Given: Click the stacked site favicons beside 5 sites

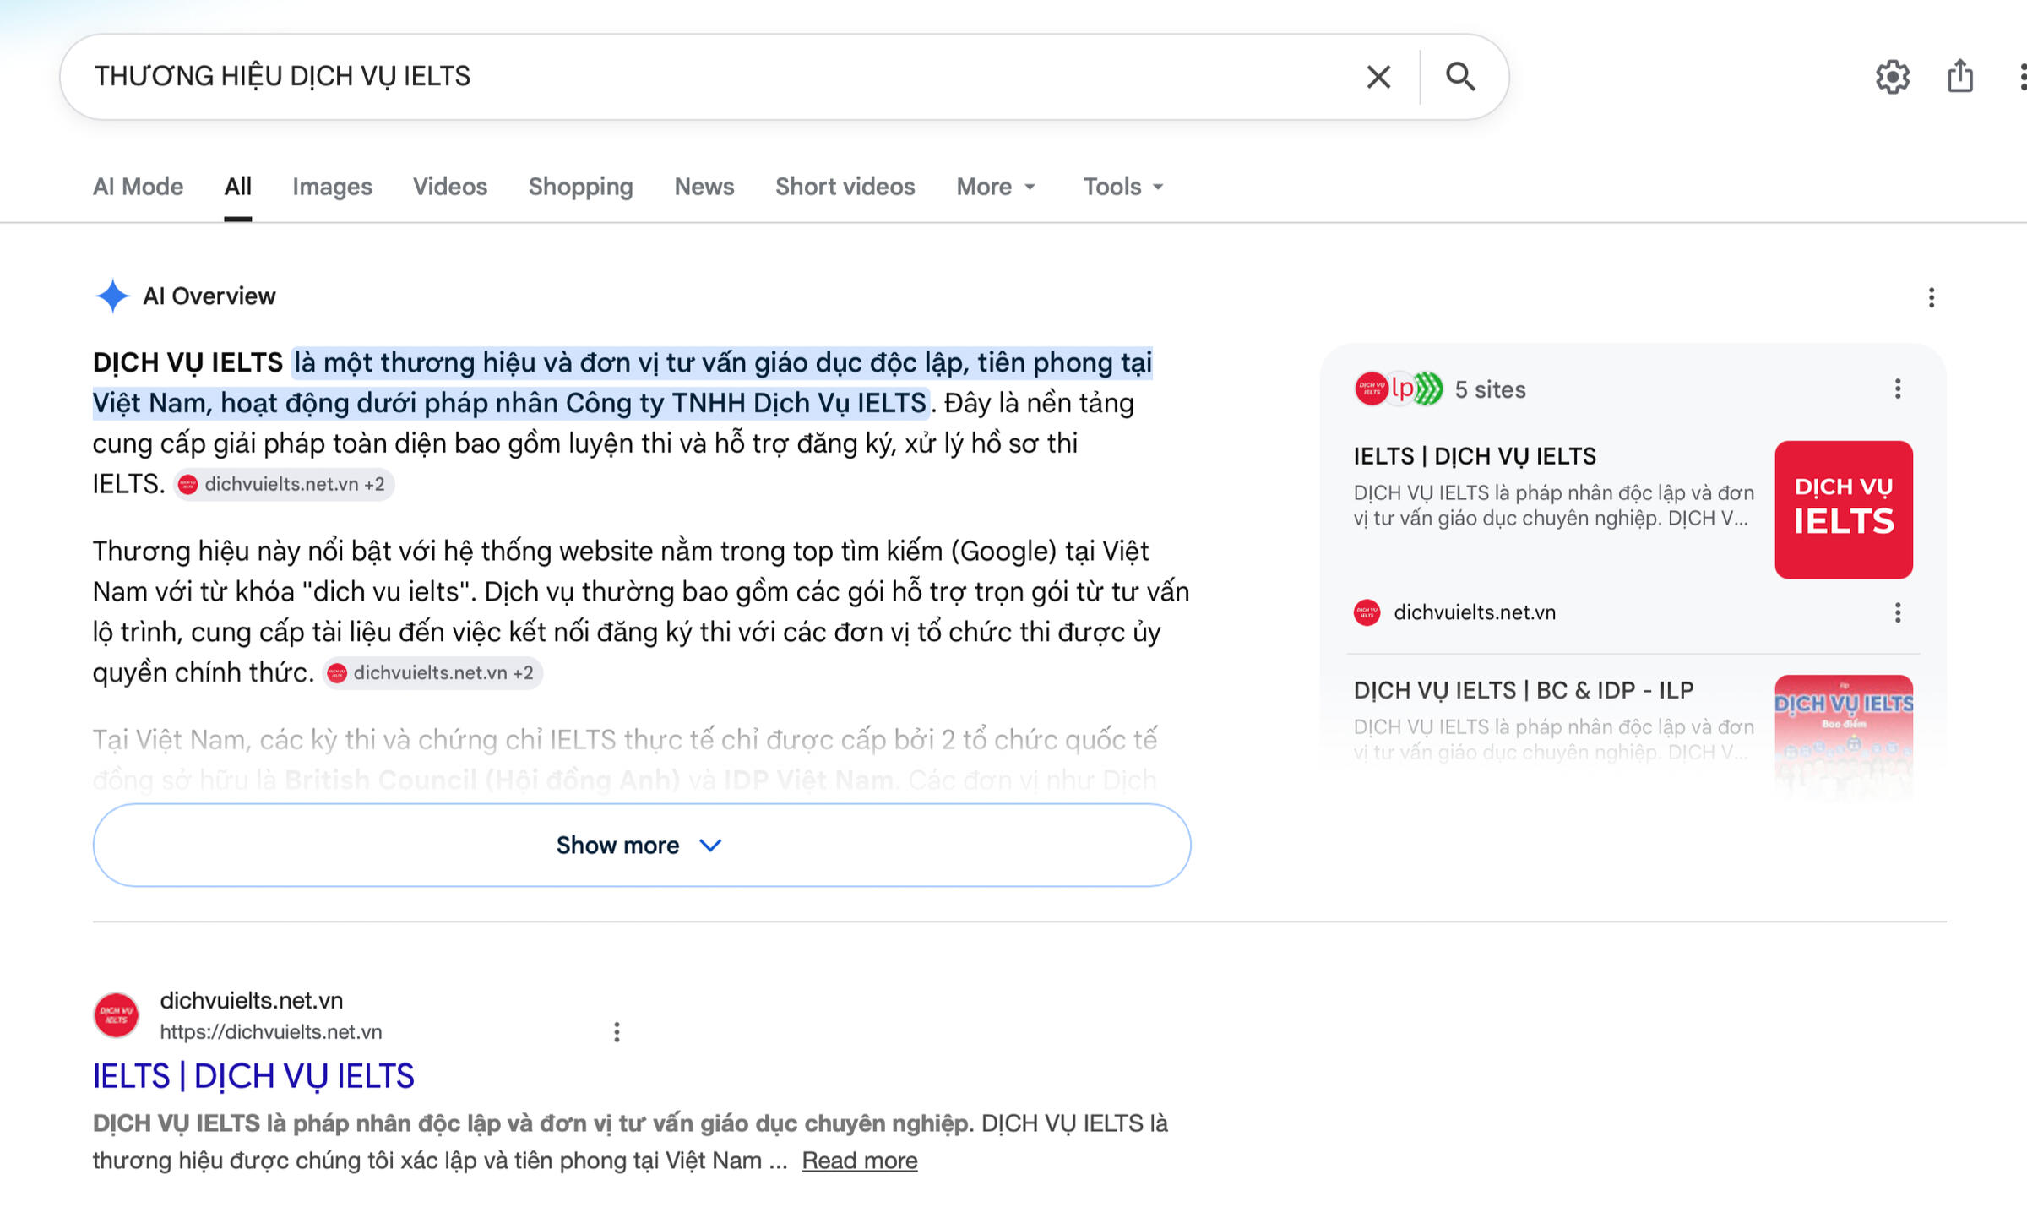Looking at the screenshot, I should pyautogui.click(x=1399, y=389).
